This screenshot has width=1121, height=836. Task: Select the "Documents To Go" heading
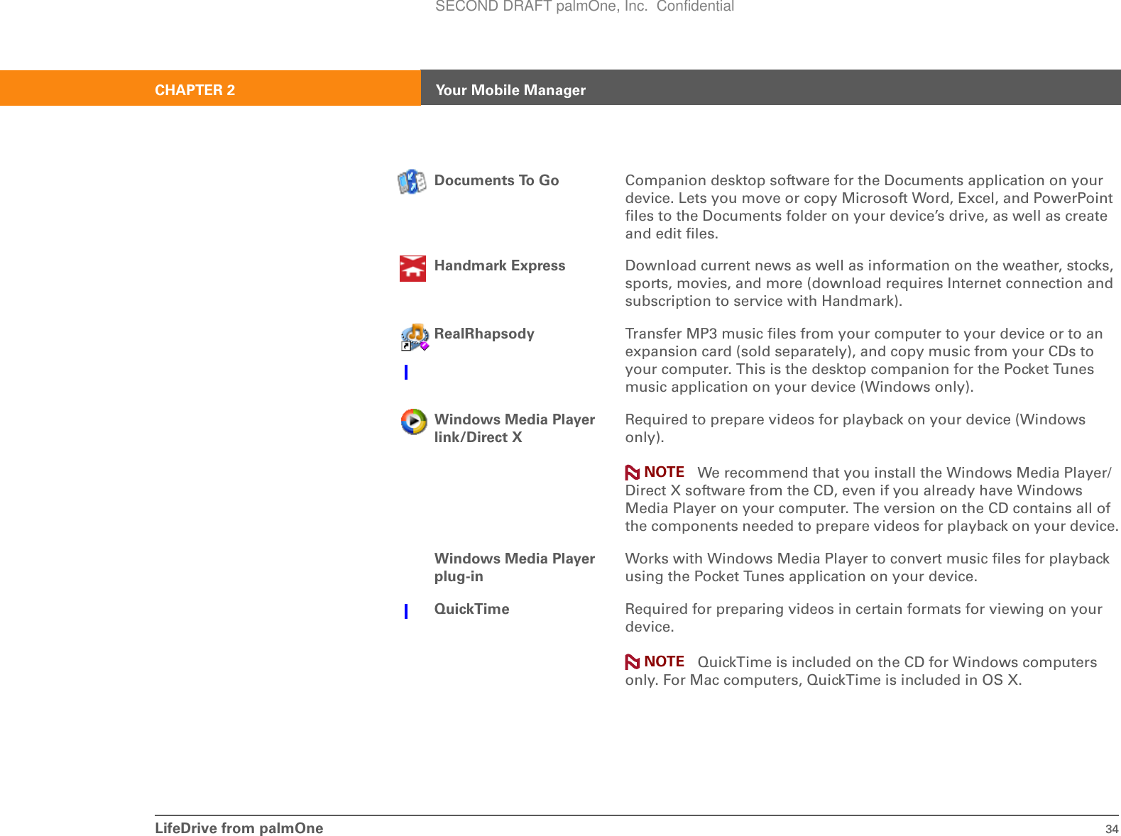[x=496, y=180]
